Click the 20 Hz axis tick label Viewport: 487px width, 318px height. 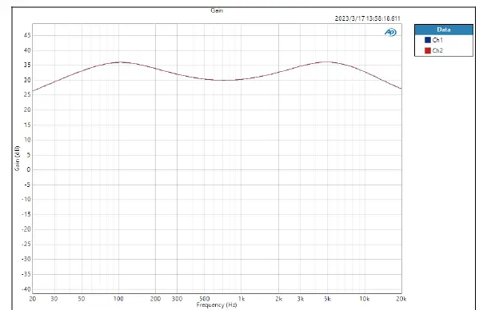[x=32, y=299]
